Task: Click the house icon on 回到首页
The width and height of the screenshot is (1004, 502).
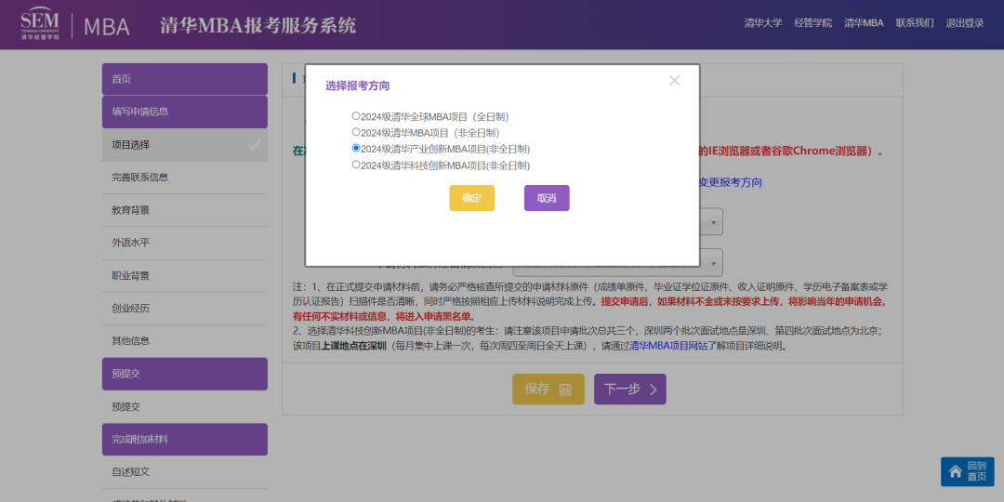Action: pos(956,471)
